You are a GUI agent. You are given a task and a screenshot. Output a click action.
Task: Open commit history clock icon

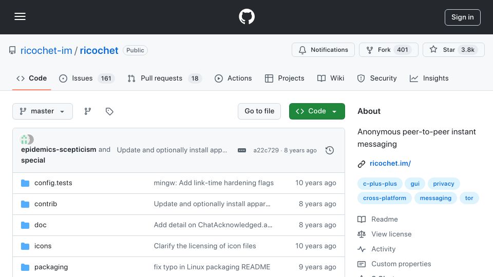(330, 150)
